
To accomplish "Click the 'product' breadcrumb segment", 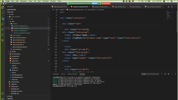I will pyautogui.click(x=62, y=10).
